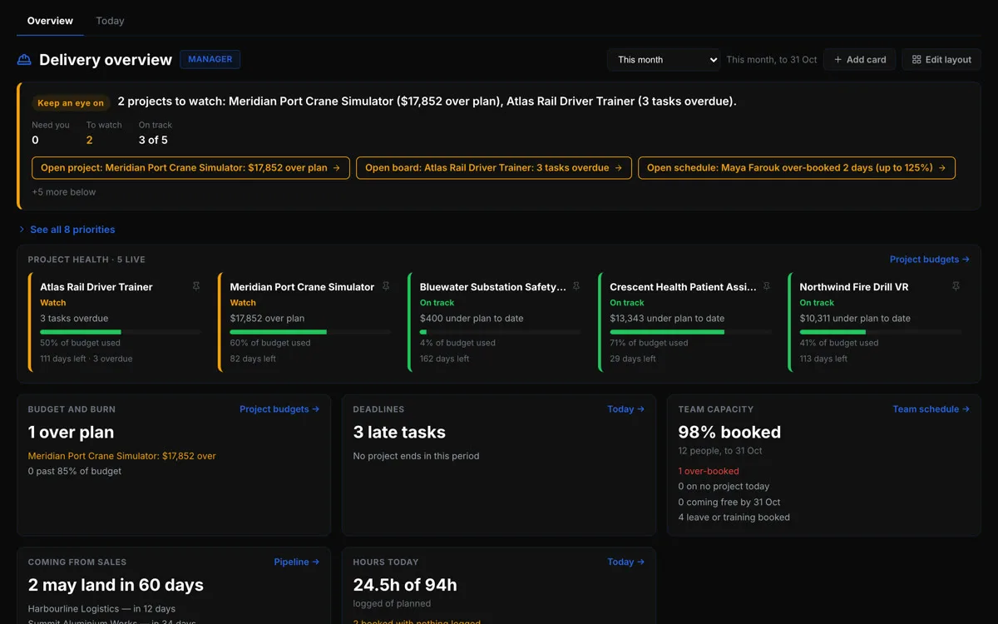Image resolution: width=998 pixels, height=624 pixels.
Task: Click the 3 late tasks heading
Action: coord(399,433)
